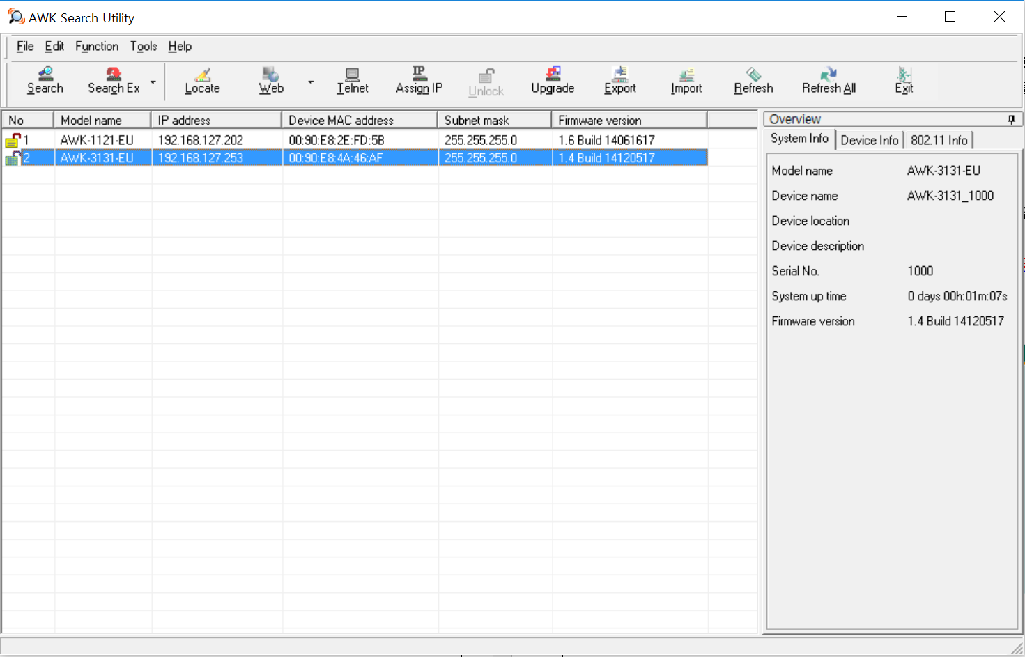Click the Upgrade firmware icon
The image size is (1025, 657).
(x=553, y=81)
